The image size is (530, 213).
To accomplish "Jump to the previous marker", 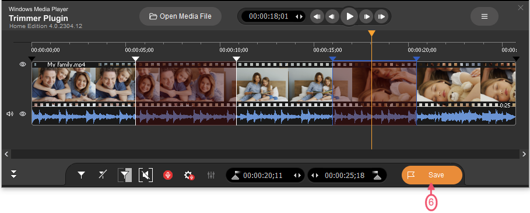I will tap(317, 16).
